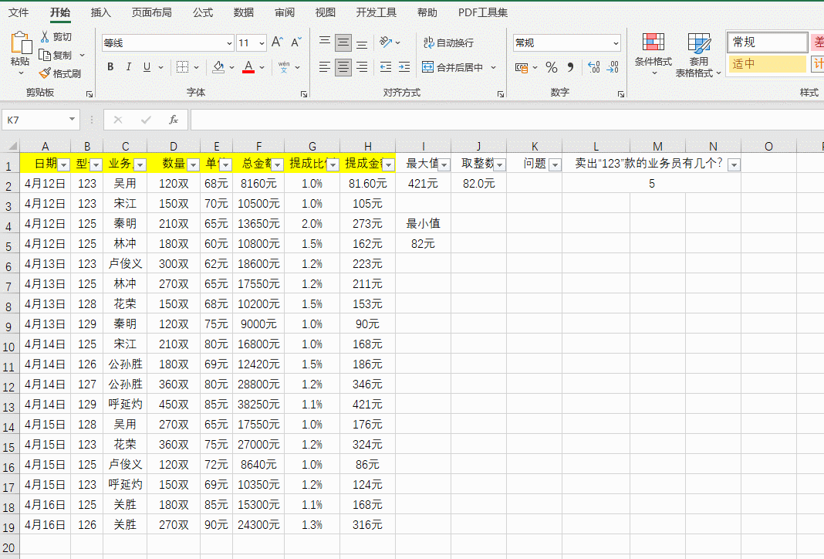Click the Format Painter (格式刷) icon
Image resolution: width=824 pixels, height=559 pixels.
pos(45,73)
